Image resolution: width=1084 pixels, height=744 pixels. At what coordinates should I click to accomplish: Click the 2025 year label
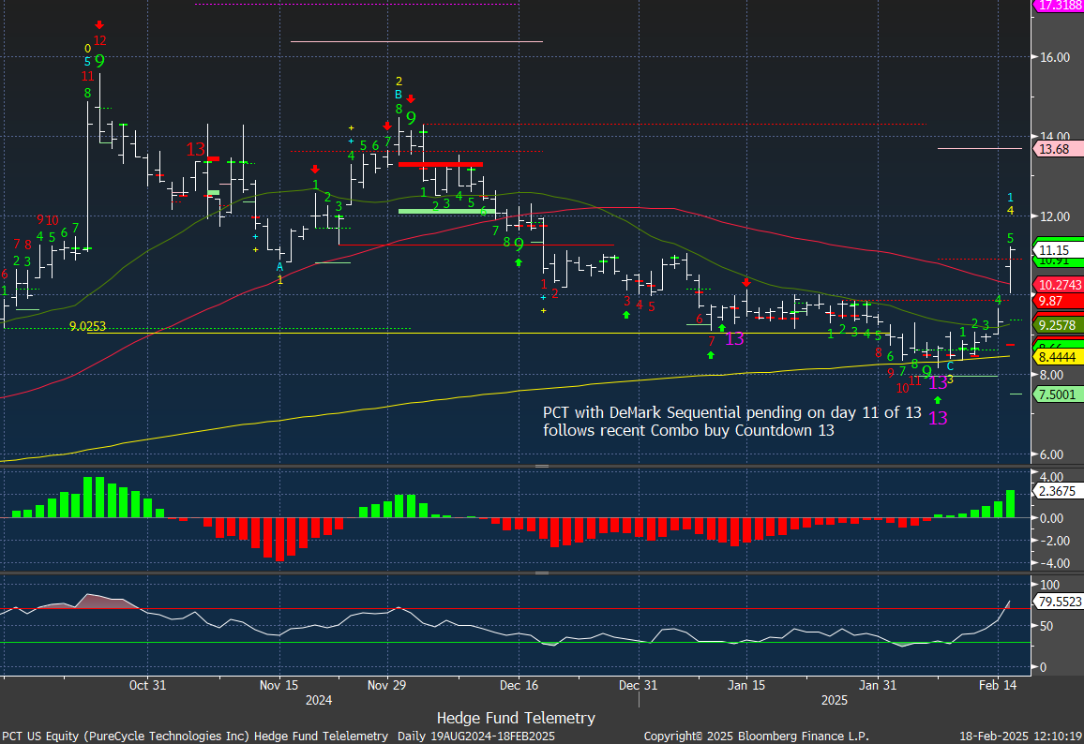point(835,701)
